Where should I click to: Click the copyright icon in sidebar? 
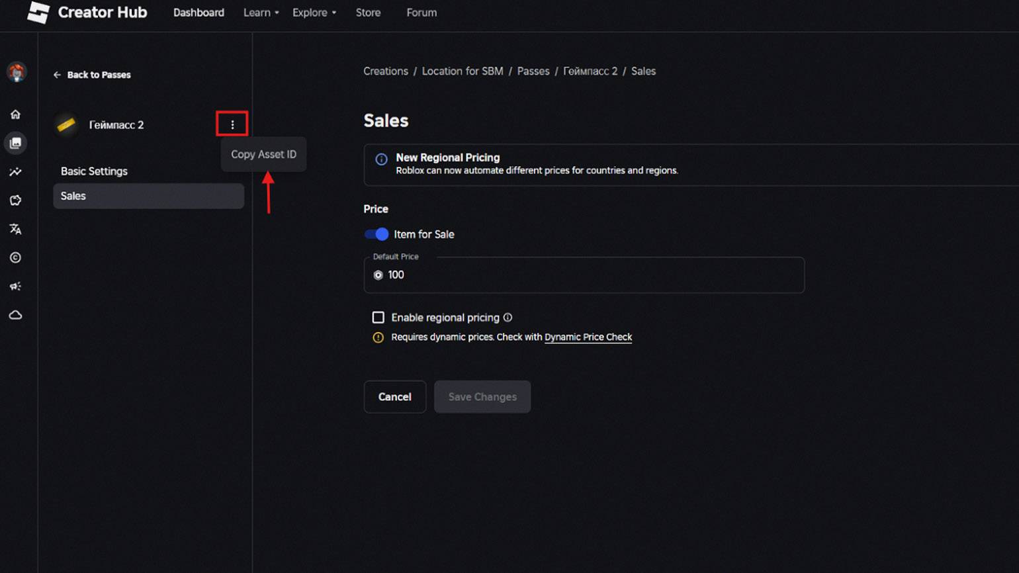point(15,257)
